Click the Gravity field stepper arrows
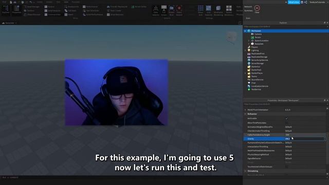This screenshot has width=329, height=185. pyautogui.click(x=324, y=139)
